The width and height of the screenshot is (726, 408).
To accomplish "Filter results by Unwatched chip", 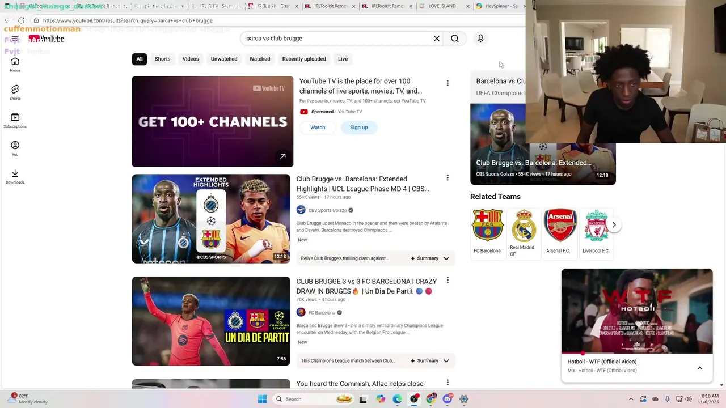I will 224,59.
